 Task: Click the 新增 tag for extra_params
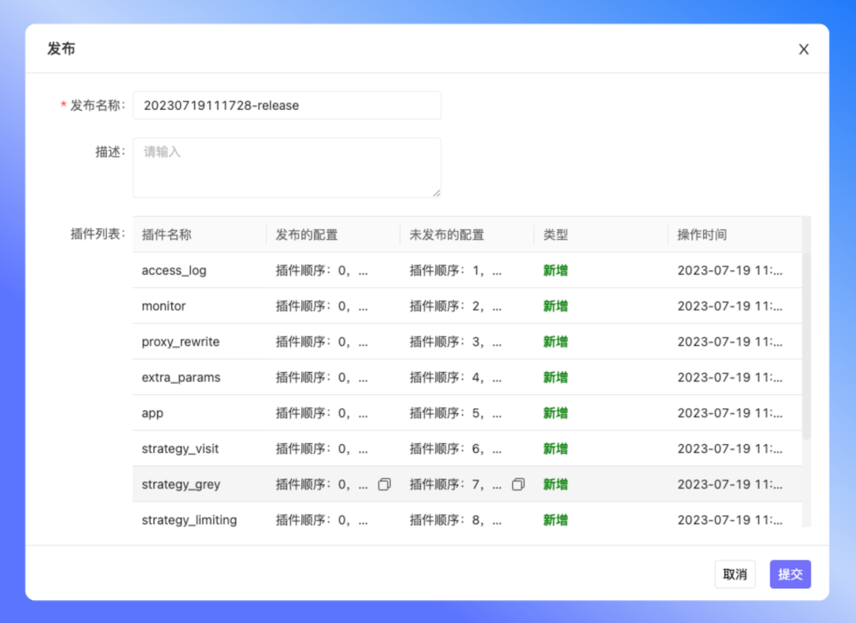point(555,377)
